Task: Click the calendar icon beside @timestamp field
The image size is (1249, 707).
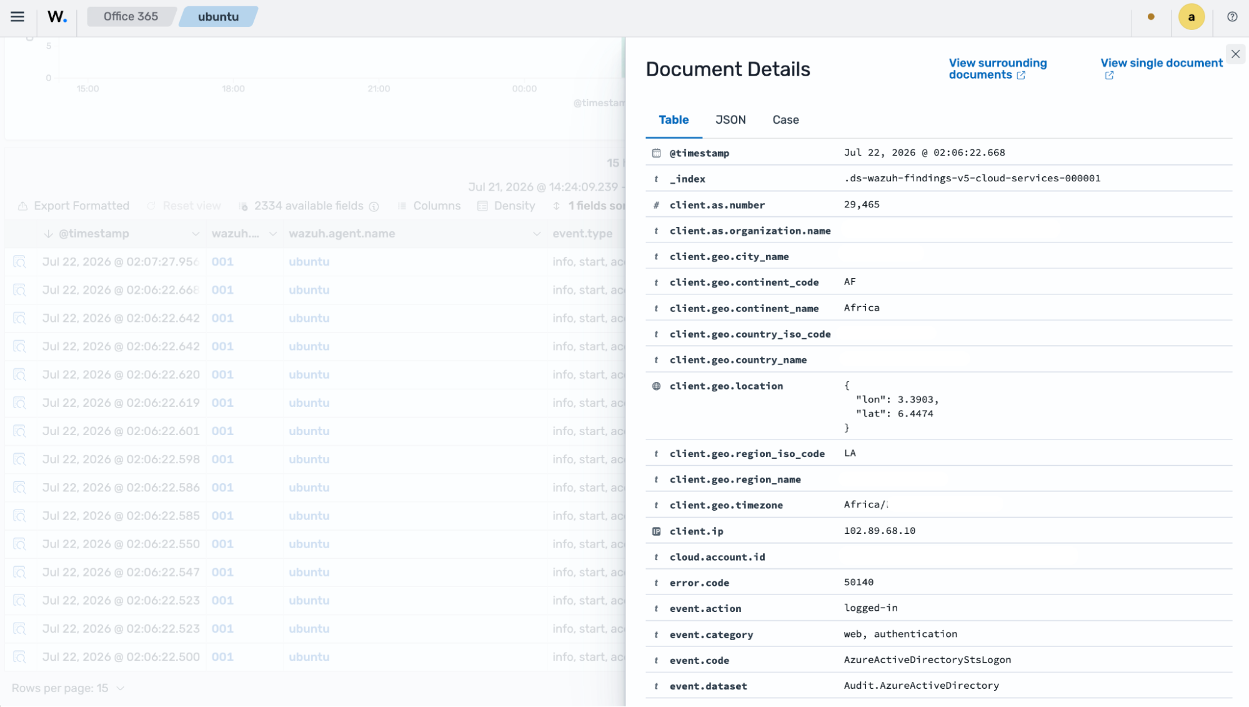Action: 656,153
